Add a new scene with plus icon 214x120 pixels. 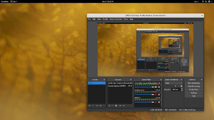89,105
